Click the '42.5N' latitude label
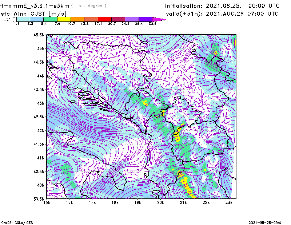The image size is (291, 225). (x=39, y=117)
